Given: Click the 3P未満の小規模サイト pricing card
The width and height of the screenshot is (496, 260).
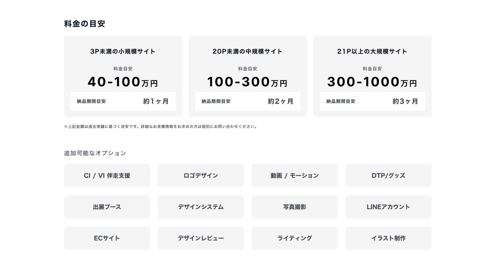Looking at the screenshot, I should point(123,52).
